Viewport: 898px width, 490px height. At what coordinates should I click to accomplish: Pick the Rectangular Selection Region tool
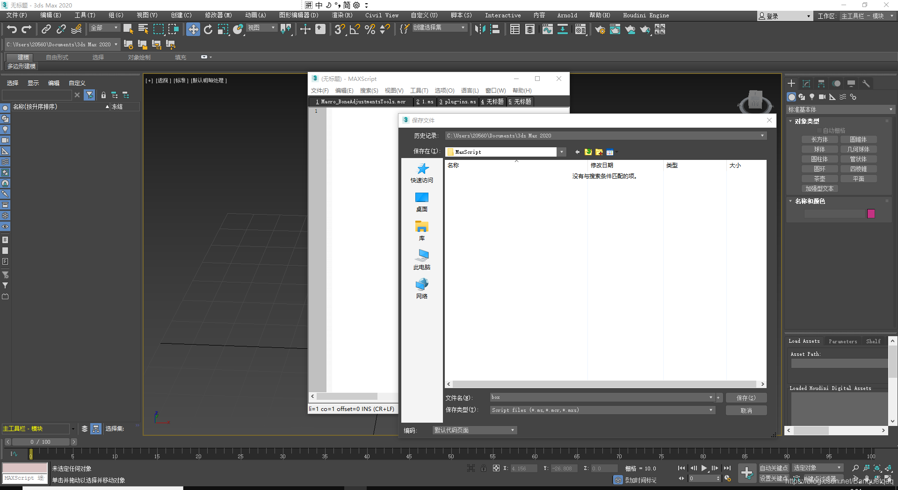point(159,29)
